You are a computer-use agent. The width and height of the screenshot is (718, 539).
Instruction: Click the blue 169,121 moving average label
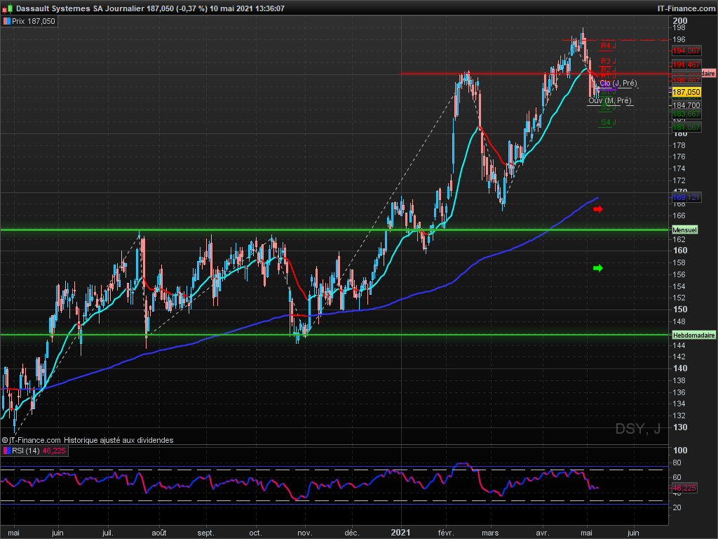click(x=686, y=197)
